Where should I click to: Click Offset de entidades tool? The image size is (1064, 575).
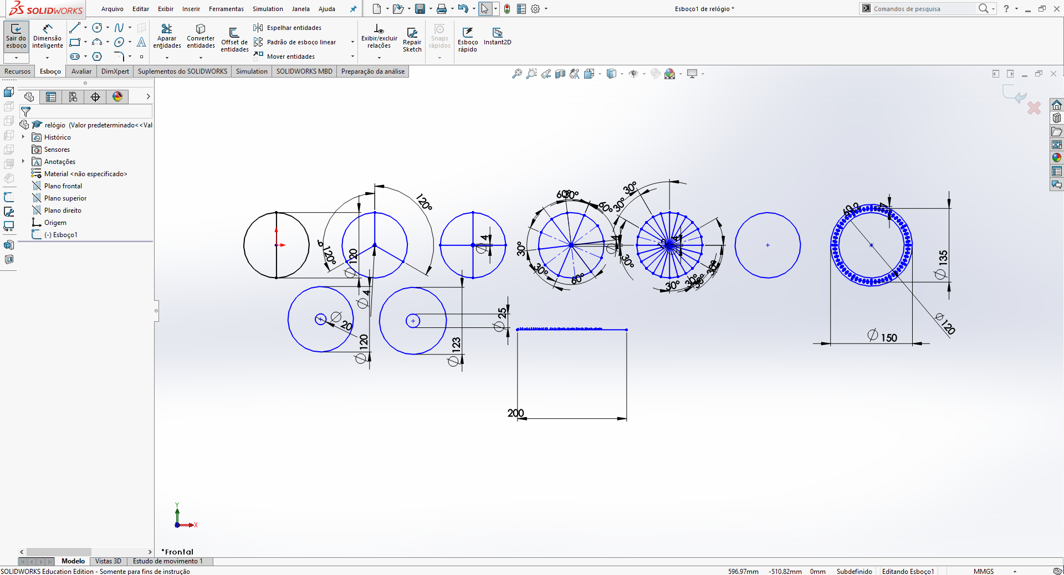234,40
